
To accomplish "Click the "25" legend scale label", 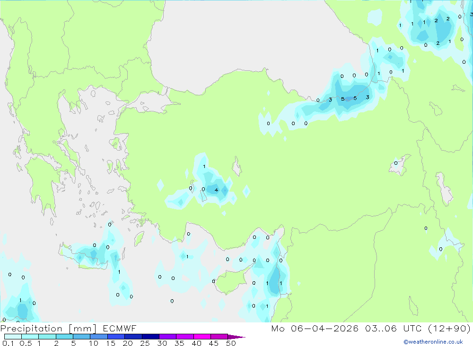I will (x=145, y=343).
